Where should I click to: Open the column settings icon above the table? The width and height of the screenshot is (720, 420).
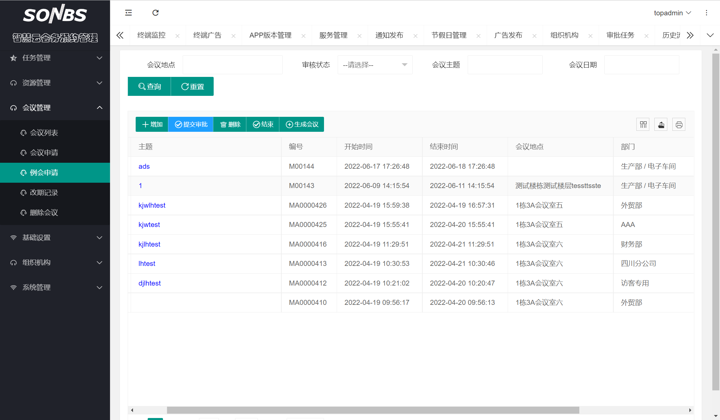[x=643, y=124]
